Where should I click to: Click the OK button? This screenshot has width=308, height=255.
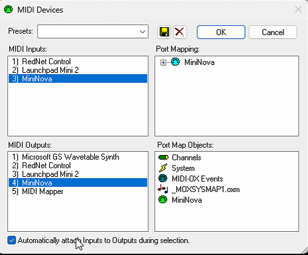coord(221,32)
